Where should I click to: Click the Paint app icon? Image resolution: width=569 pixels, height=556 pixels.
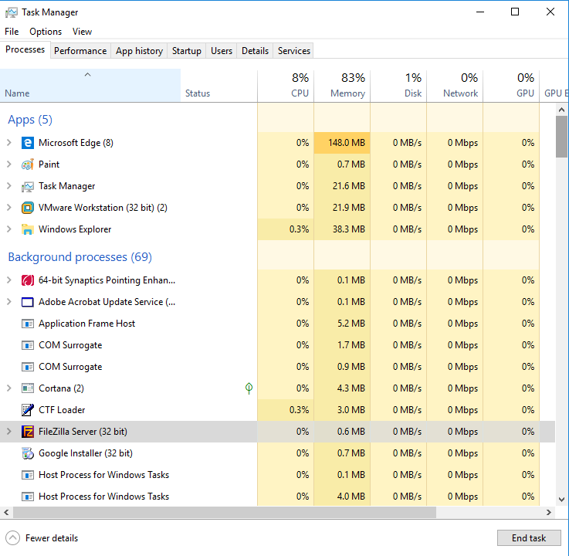[28, 164]
